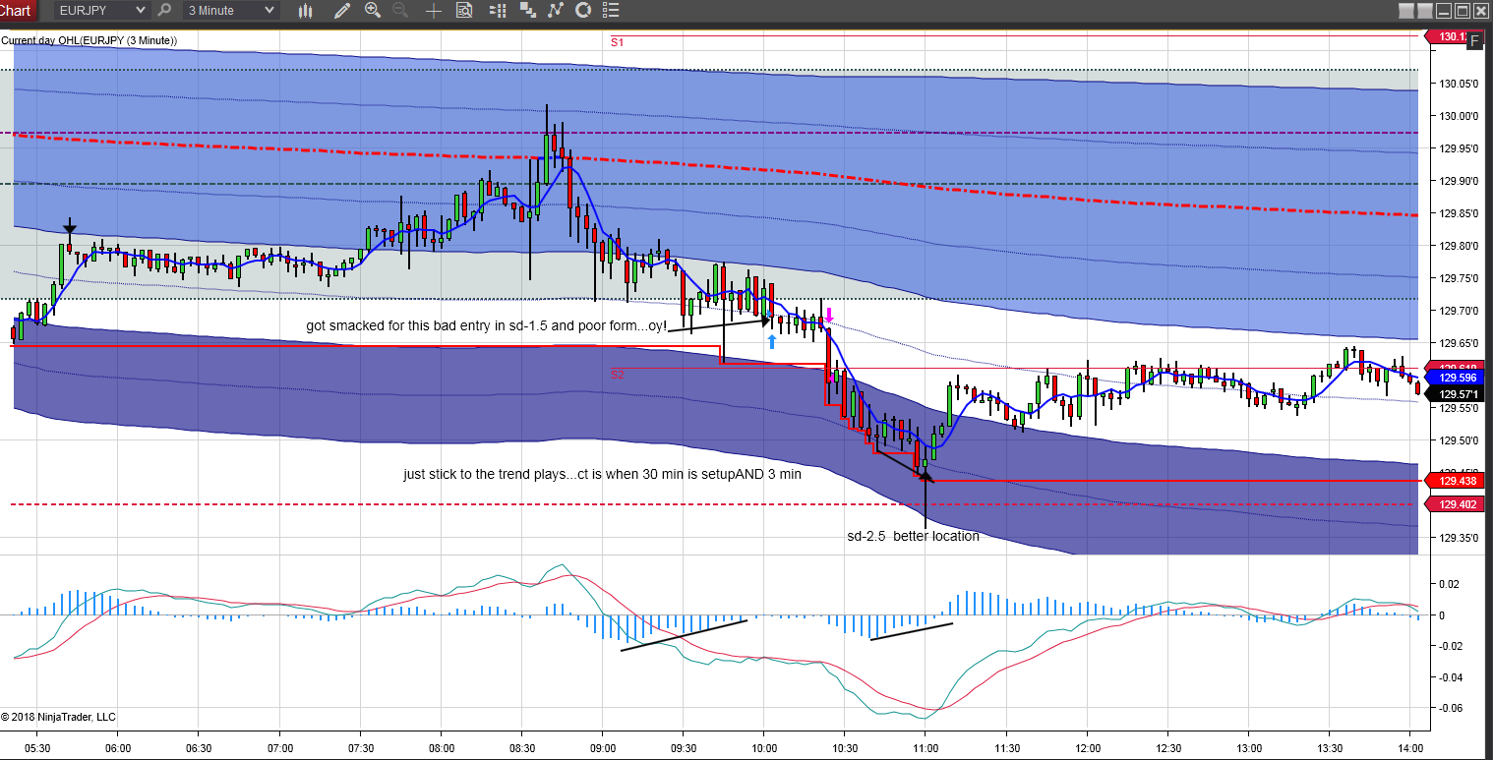
Task: Click the 'sd-2.5 better location' annotation
Action: pyautogui.click(x=913, y=536)
